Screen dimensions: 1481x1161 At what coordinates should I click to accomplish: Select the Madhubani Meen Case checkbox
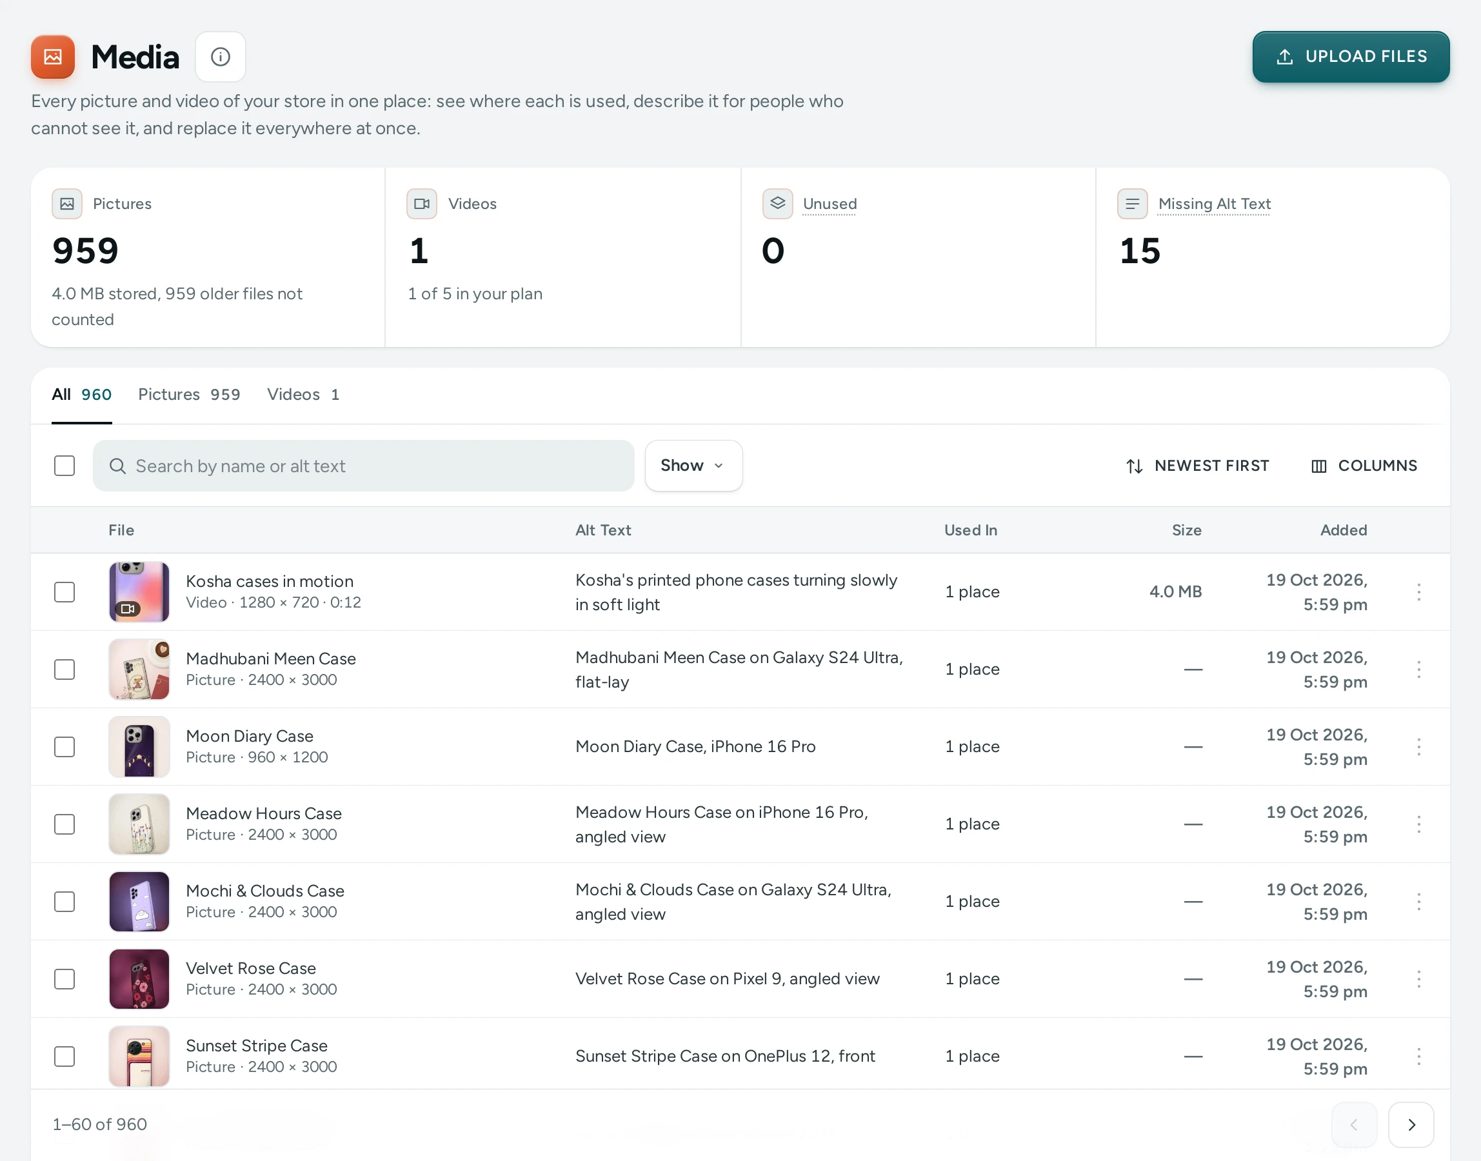(x=65, y=670)
